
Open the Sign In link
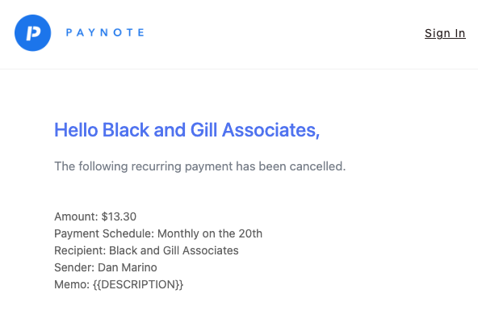(x=445, y=33)
